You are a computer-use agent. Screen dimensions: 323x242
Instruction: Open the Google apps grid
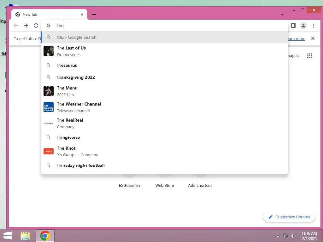(x=310, y=55)
